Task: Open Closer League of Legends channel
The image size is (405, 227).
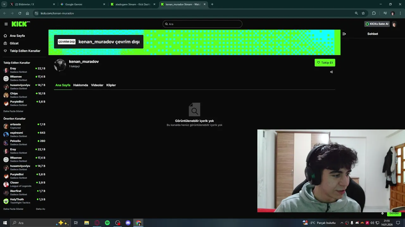Action: [24, 184]
